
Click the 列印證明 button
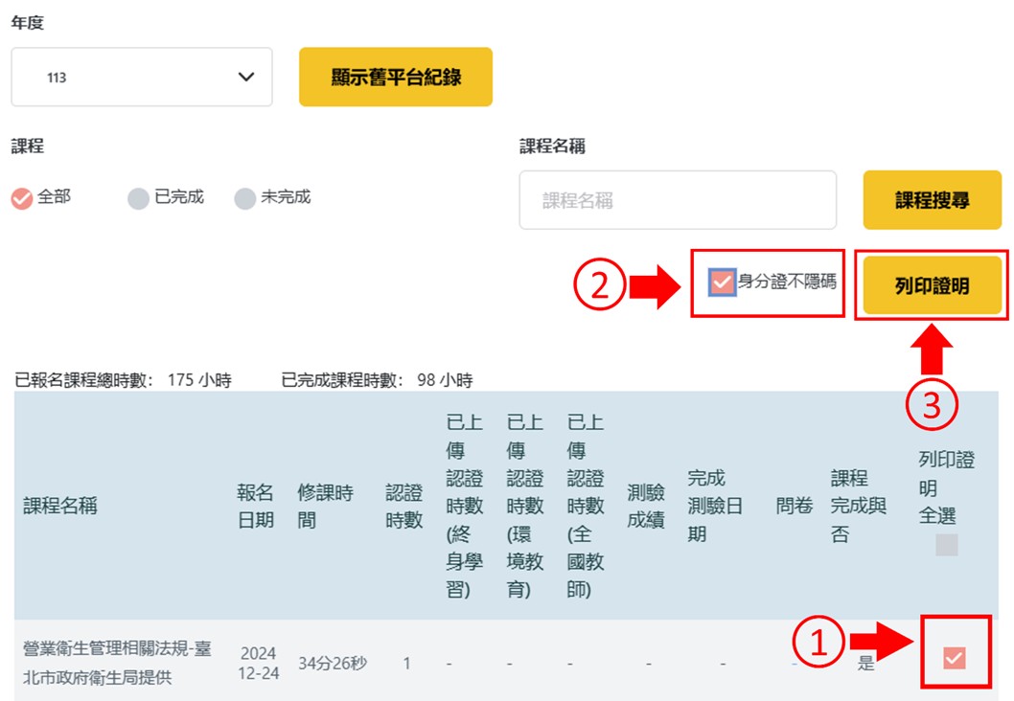point(932,285)
